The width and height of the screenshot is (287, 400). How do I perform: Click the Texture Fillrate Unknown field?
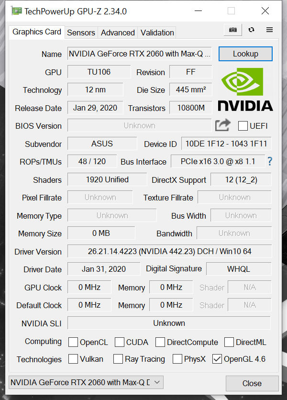[x=234, y=197]
